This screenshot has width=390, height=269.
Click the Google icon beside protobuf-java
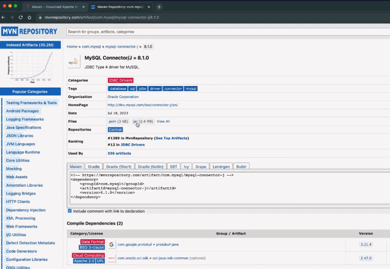click(x=111, y=244)
